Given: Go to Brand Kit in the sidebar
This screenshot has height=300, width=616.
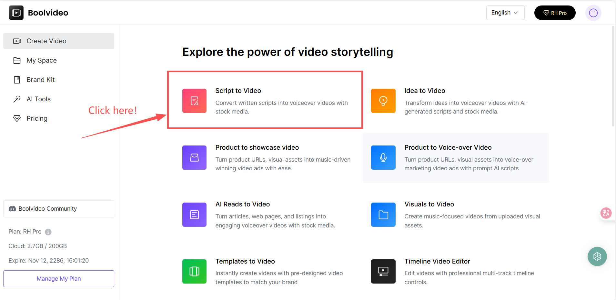Looking at the screenshot, I should pyautogui.click(x=41, y=80).
